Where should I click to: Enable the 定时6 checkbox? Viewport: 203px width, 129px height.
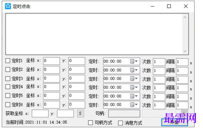8,105
